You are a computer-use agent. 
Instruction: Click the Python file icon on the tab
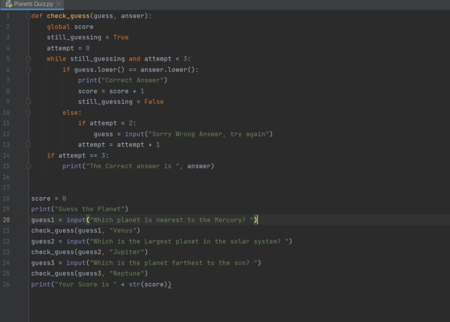[8, 4]
